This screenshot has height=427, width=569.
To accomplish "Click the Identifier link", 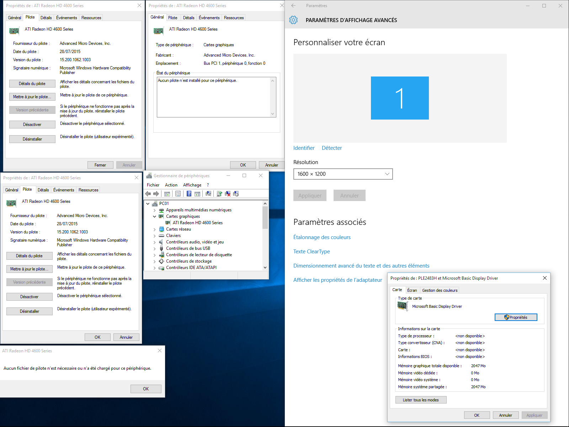I will pyautogui.click(x=304, y=148).
